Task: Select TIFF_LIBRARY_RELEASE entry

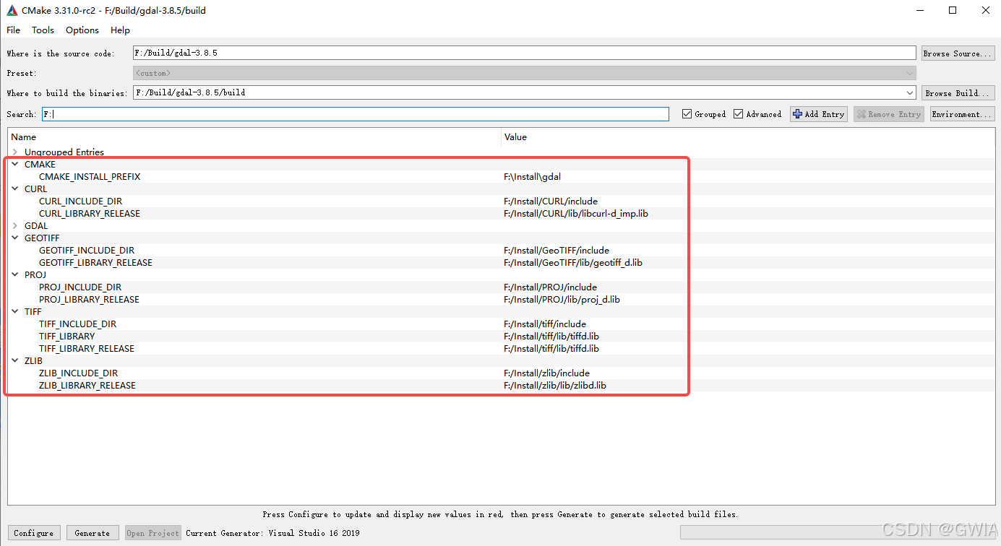Action: [x=87, y=349]
